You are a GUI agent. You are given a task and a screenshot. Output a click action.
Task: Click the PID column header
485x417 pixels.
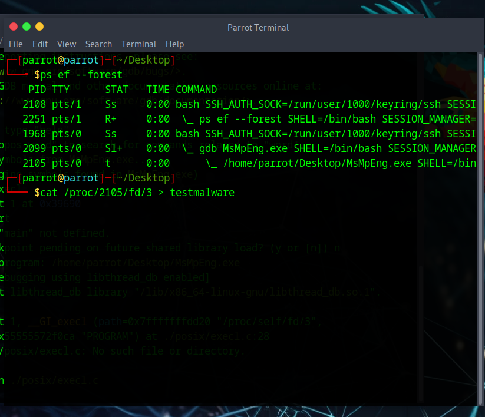37,90
